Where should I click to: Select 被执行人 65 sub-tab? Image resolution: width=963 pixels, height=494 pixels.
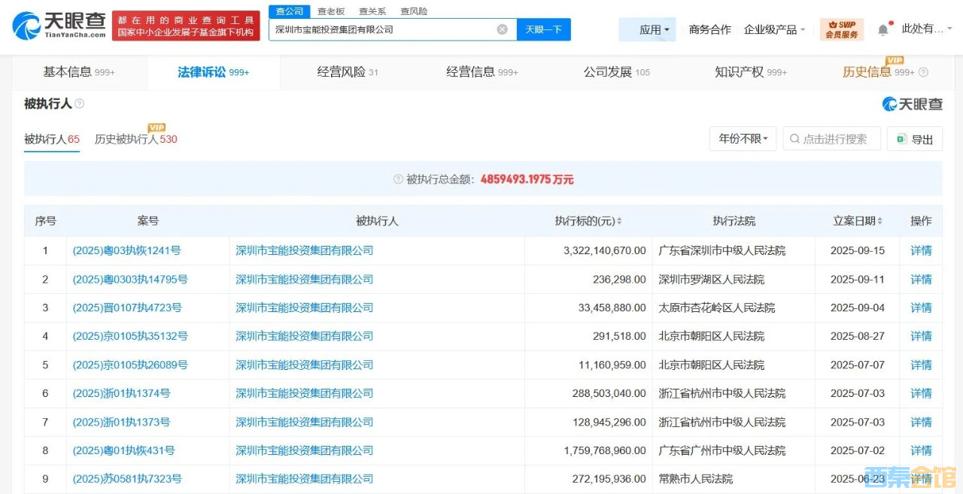pyautogui.click(x=52, y=139)
